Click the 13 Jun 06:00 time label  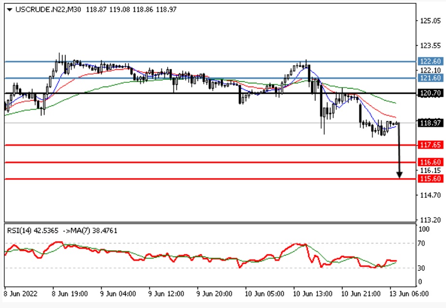click(409, 294)
